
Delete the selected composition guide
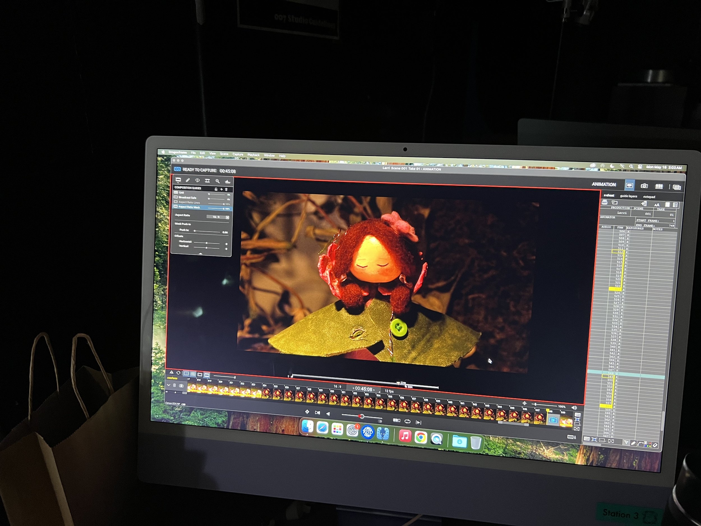[226, 189]
